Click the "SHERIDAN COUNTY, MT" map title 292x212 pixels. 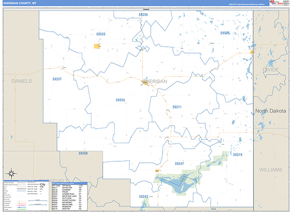[x=20, y=3]
